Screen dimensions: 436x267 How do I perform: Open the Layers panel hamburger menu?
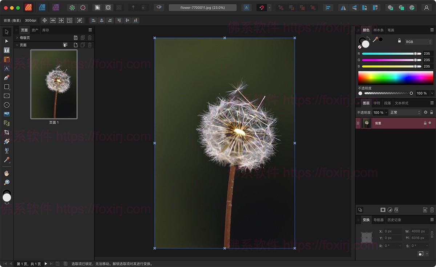coord(432,103)
